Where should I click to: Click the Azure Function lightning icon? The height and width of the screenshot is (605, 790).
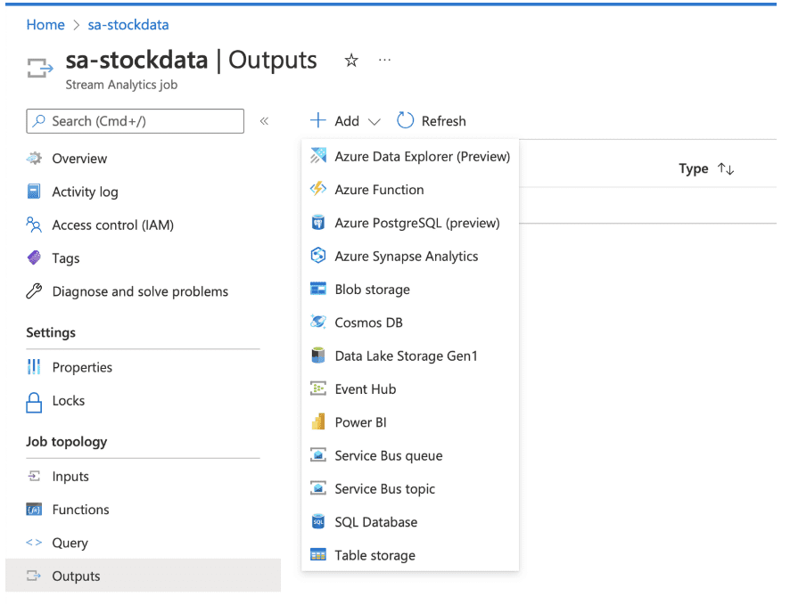pos(318,189)
